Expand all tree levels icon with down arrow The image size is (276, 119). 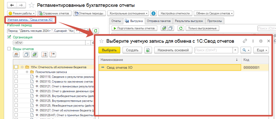pos(44,55)
